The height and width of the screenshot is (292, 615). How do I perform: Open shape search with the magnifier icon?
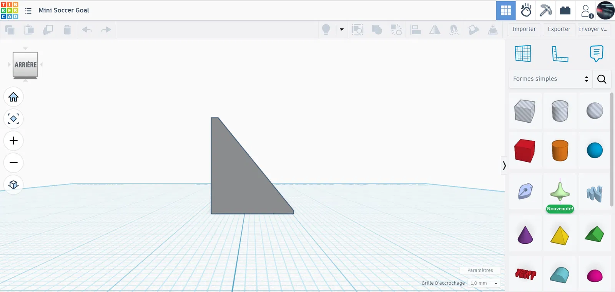click(602, 79)
